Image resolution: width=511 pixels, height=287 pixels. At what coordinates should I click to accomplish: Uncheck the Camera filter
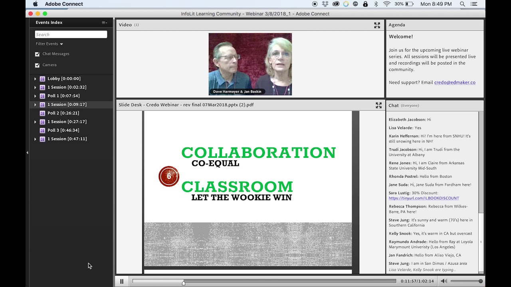(x=38, y=65)
